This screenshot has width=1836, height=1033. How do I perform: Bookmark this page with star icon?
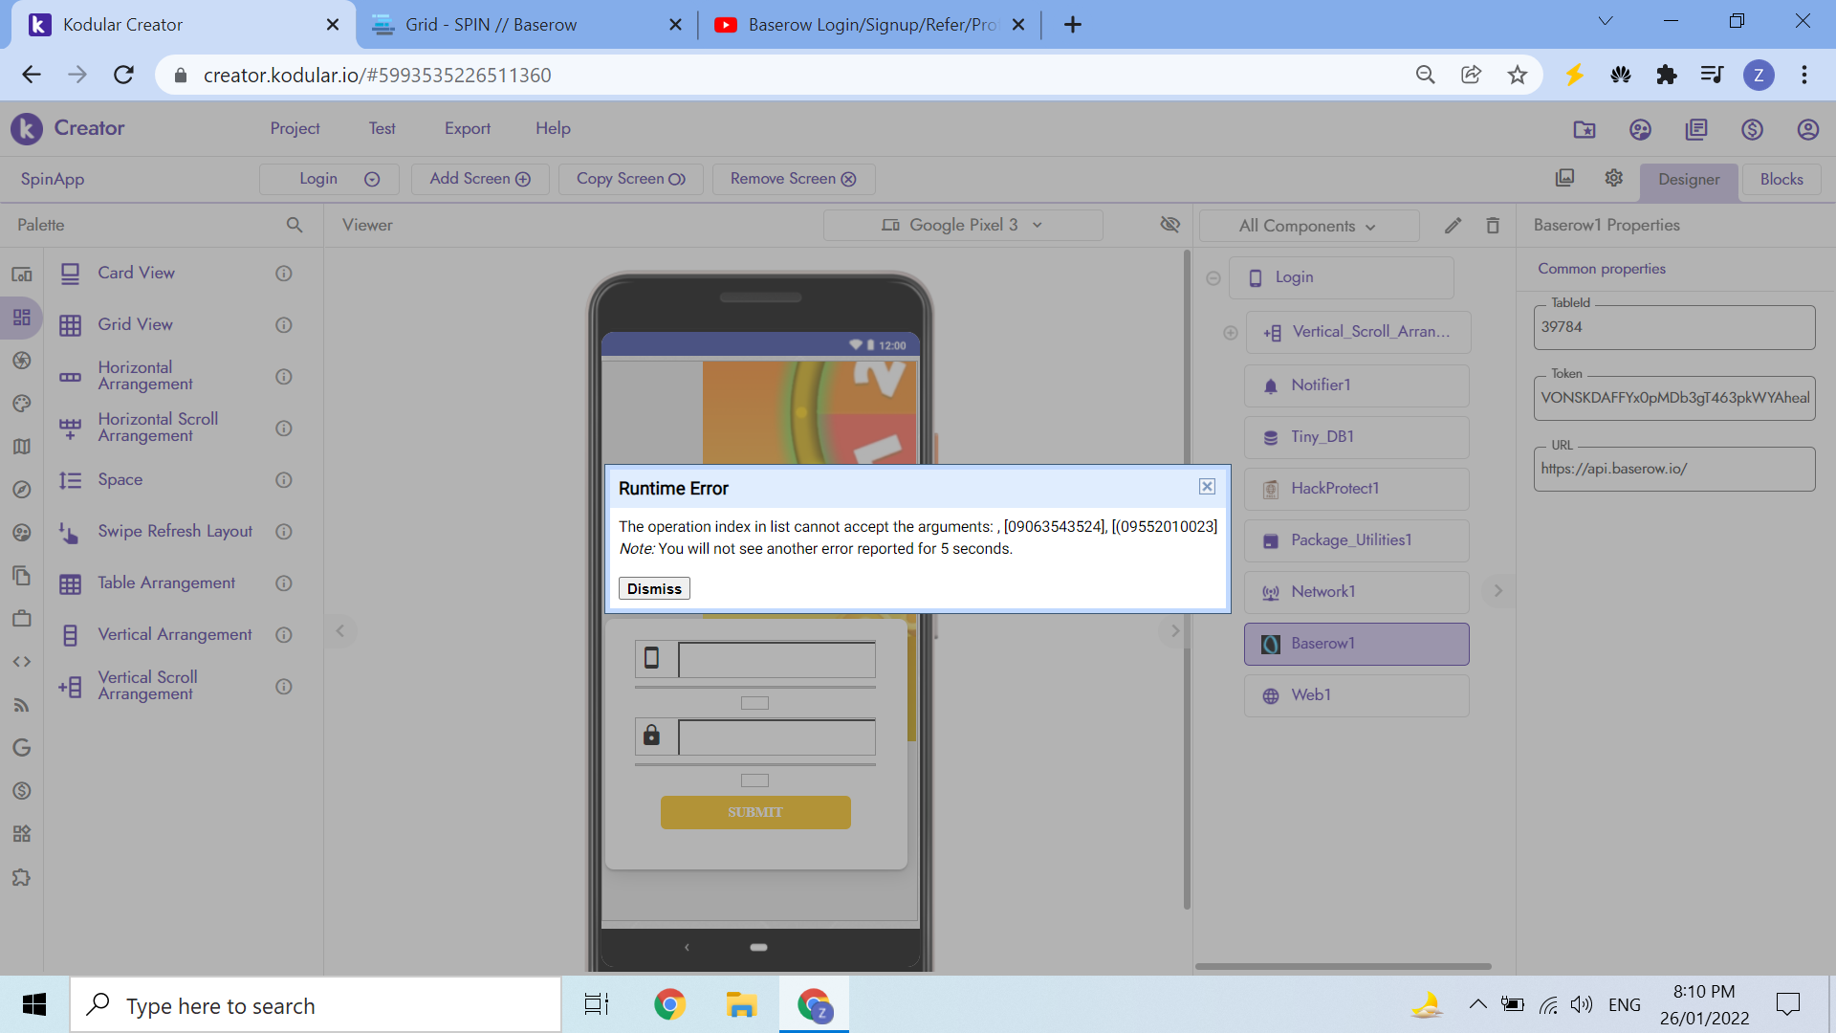(1517, 75)
